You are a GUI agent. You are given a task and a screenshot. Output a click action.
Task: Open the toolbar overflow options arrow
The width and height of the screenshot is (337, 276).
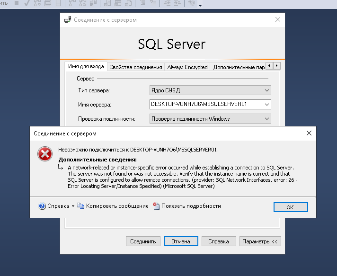click(x=200, y=5)
